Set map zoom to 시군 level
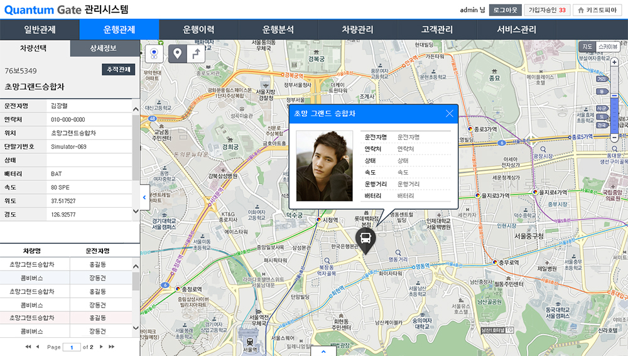The image size is (628, 356). pyautogui.click(x=602, y=109)
